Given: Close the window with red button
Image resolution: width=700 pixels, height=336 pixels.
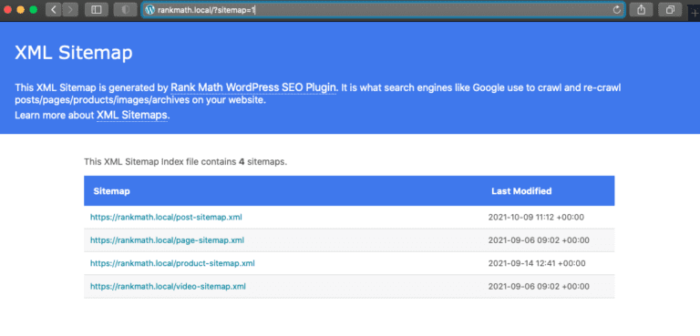Looking at the screenshot, I should pos(7,10).
